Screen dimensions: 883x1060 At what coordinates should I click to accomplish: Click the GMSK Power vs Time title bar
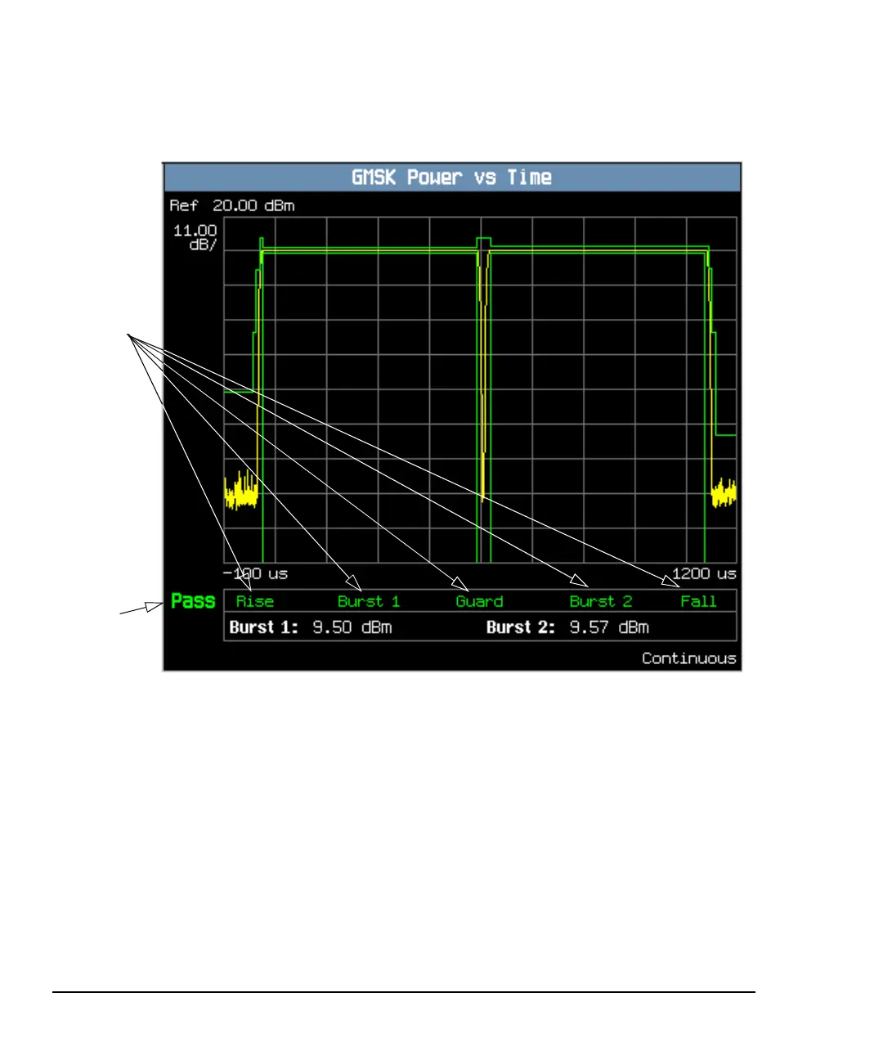tap(452, 177)
